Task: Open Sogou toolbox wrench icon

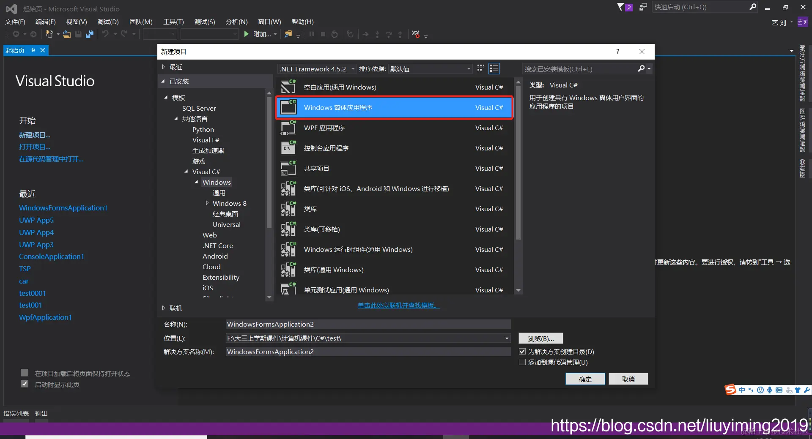Action: click(807, 390)
